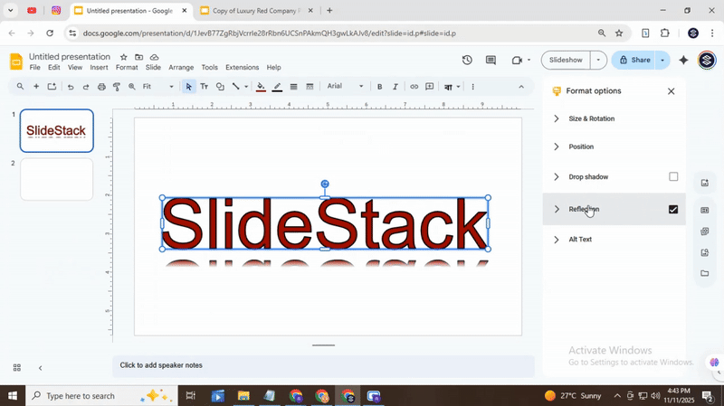Click the print icon in toolbar
The height and width of the screenshot is (406, 724).
point(101,87)
